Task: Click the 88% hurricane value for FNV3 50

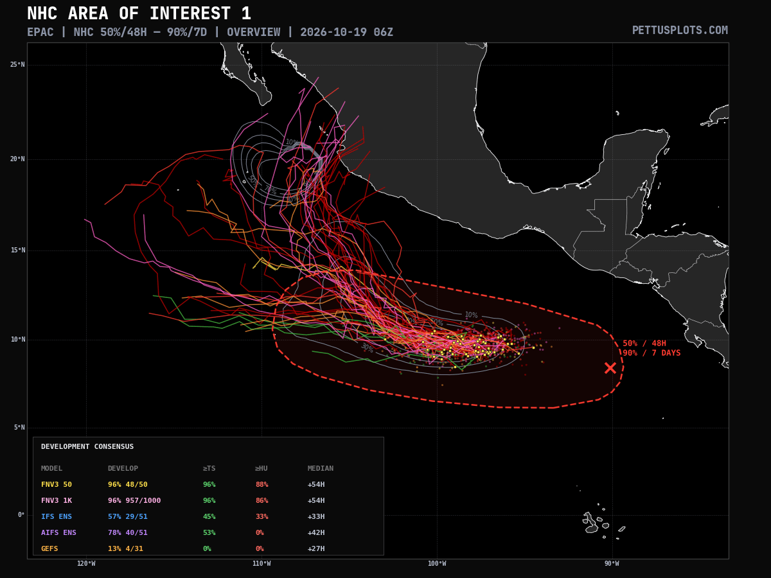Action: click(x=261, y=485)
